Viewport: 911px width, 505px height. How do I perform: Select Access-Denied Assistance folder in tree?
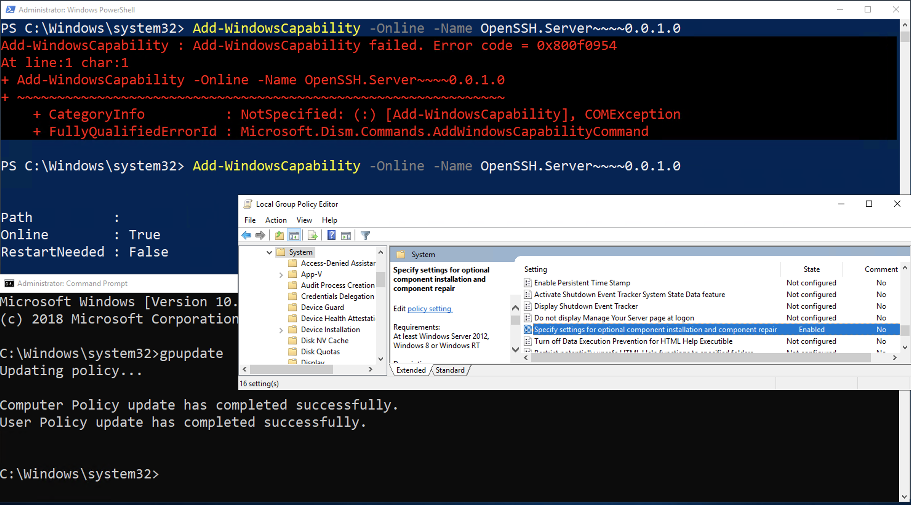(x=338, y=263)
